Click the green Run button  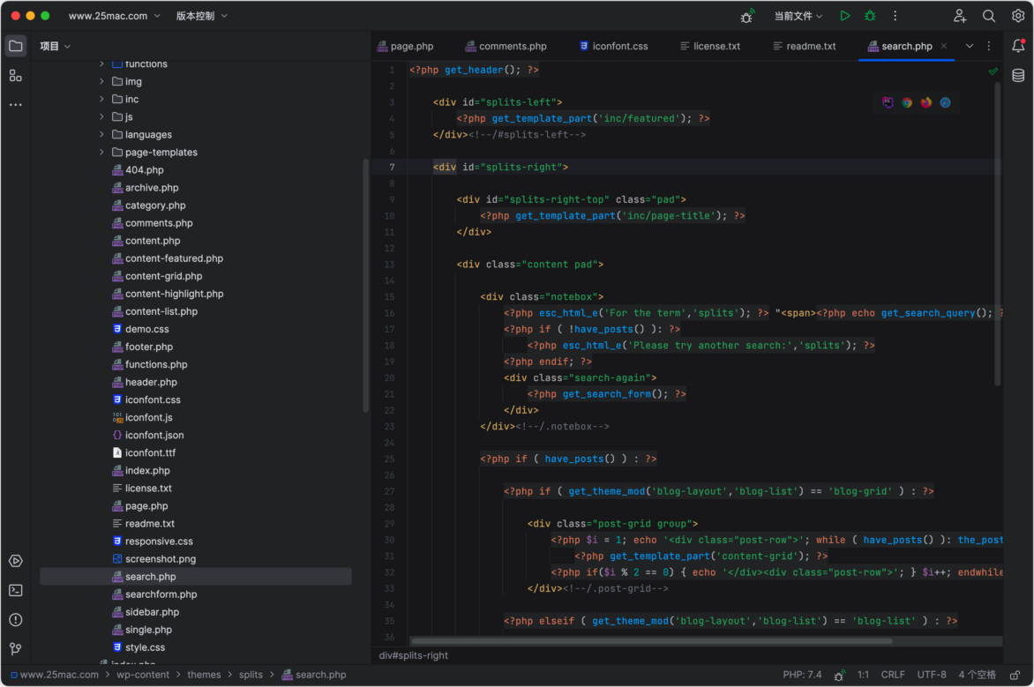[844, 16]
